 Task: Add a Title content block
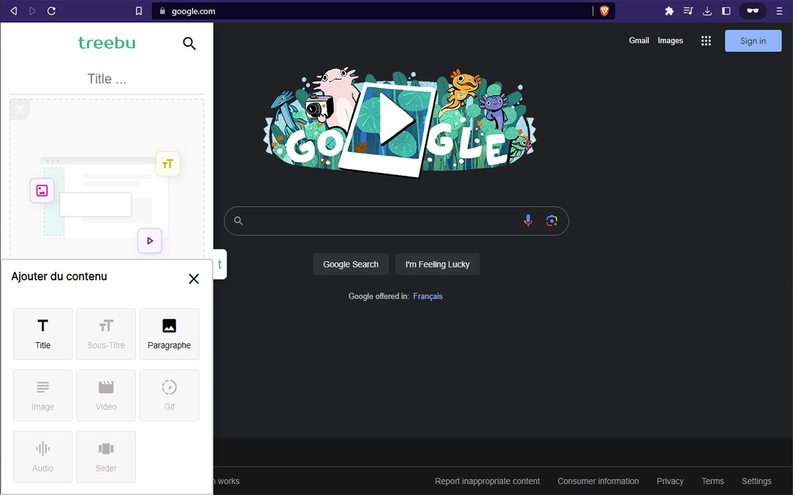[43, 334]
